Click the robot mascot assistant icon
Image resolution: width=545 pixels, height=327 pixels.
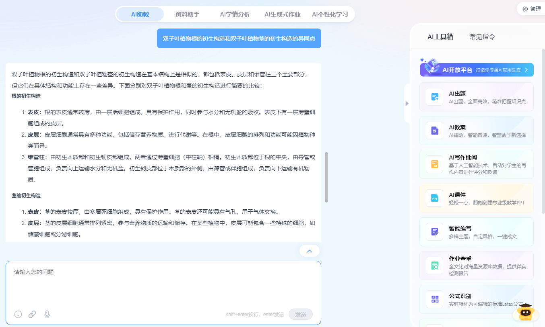click(525, 312)
